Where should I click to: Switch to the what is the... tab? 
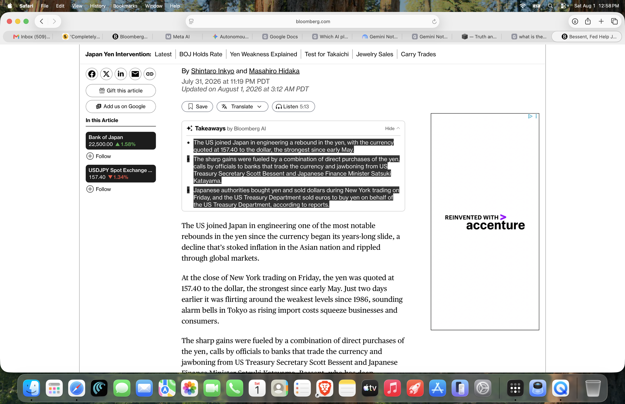coord(529,37)
